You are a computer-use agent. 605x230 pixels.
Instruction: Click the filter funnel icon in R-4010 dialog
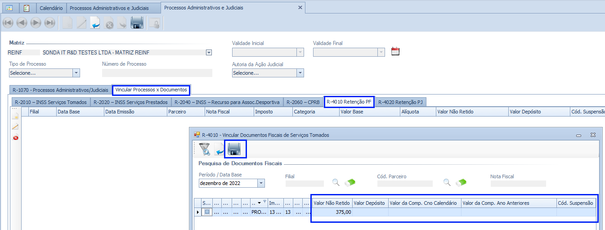(x=205, y=149)
